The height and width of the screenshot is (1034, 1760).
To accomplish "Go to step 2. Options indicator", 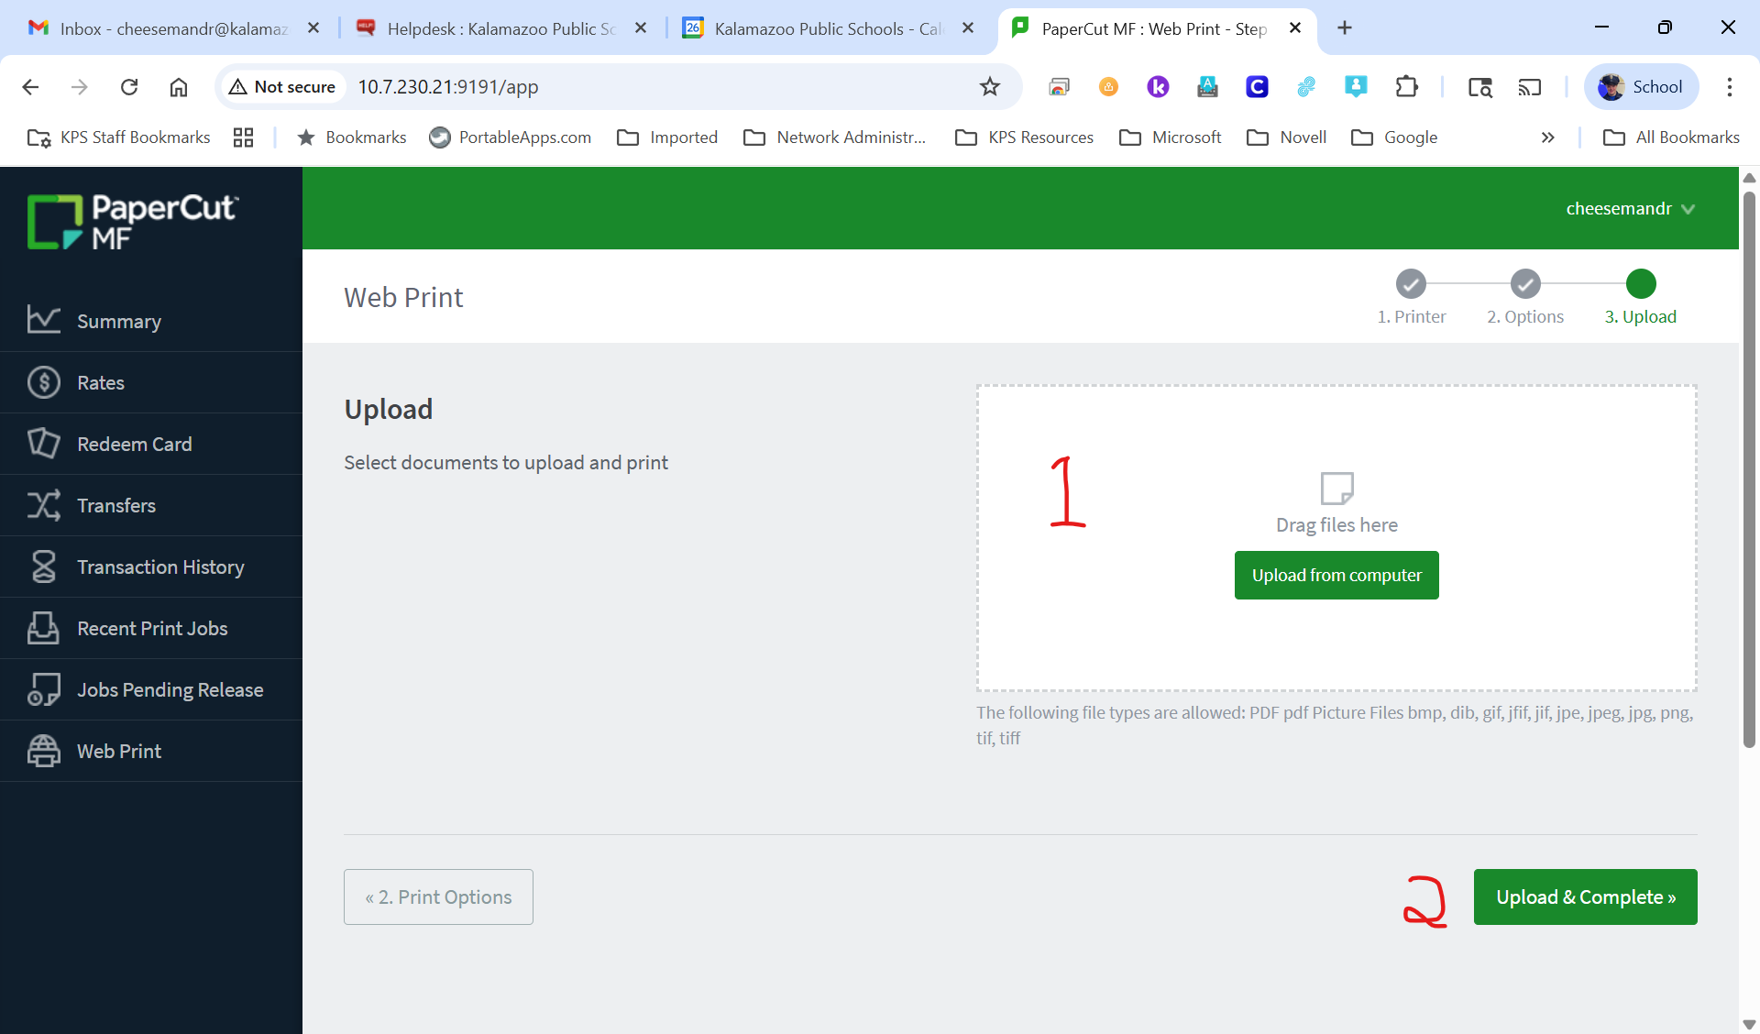I will pos(1524,284).
